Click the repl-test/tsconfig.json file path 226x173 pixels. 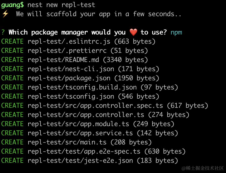[71, 96]
